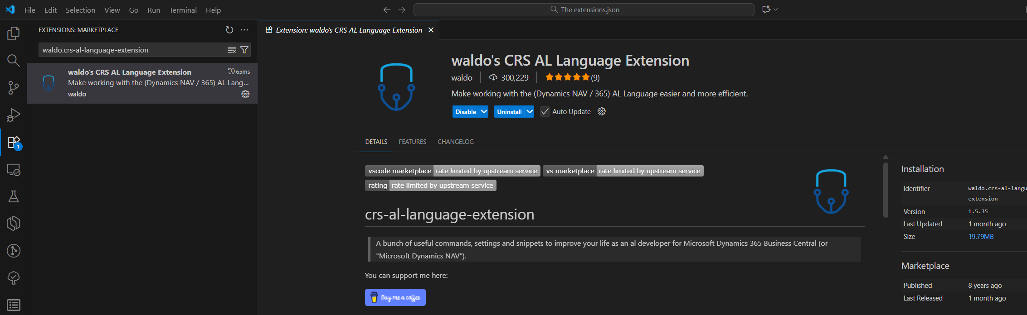This screenshot has width=1027, height=315.
Task: Open the File menu
Action: pyautogui.click(x=30, y=10)
